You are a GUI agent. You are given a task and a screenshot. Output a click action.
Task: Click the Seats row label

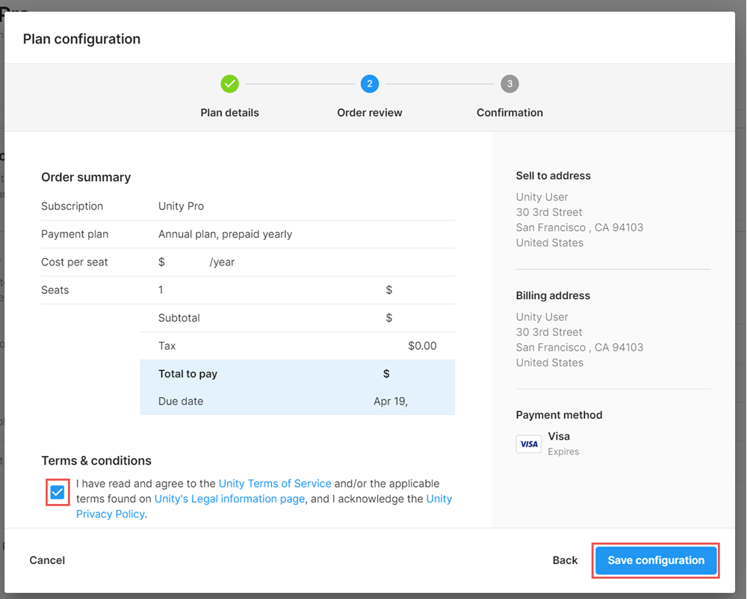(x=55, y=290)
